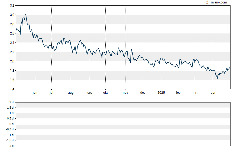Image resolution: width=235 pixels, height=150 pixels.
Task: Click the '1,5 d.' lower axis label
Action: 11,108
